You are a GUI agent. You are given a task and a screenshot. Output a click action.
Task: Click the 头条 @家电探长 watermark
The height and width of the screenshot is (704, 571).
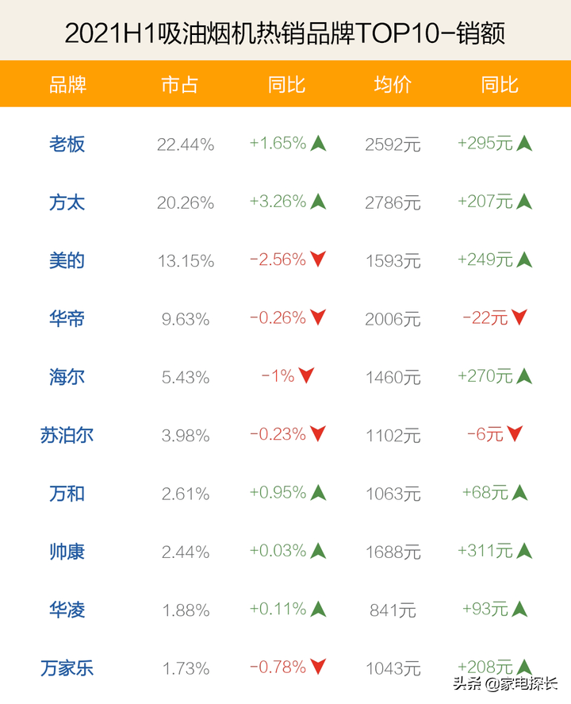coord(505,683)
